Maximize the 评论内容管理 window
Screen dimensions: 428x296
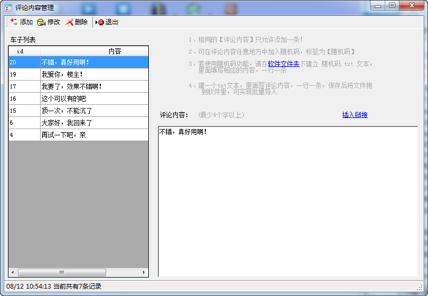(392, 5)
